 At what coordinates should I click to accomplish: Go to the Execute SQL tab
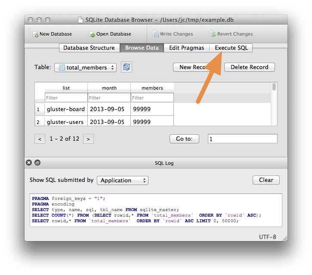[x=231, y=48]
